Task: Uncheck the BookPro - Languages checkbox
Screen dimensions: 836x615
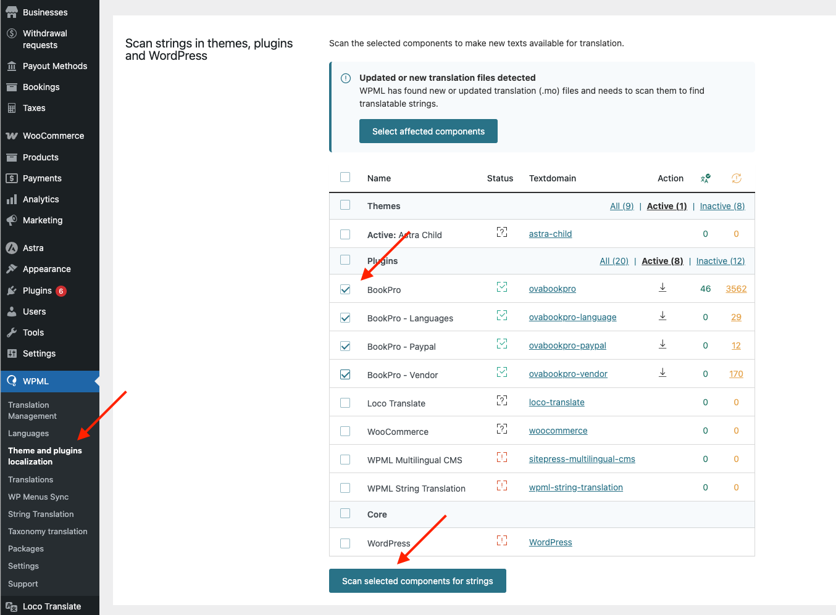Action: click(345, 318)
